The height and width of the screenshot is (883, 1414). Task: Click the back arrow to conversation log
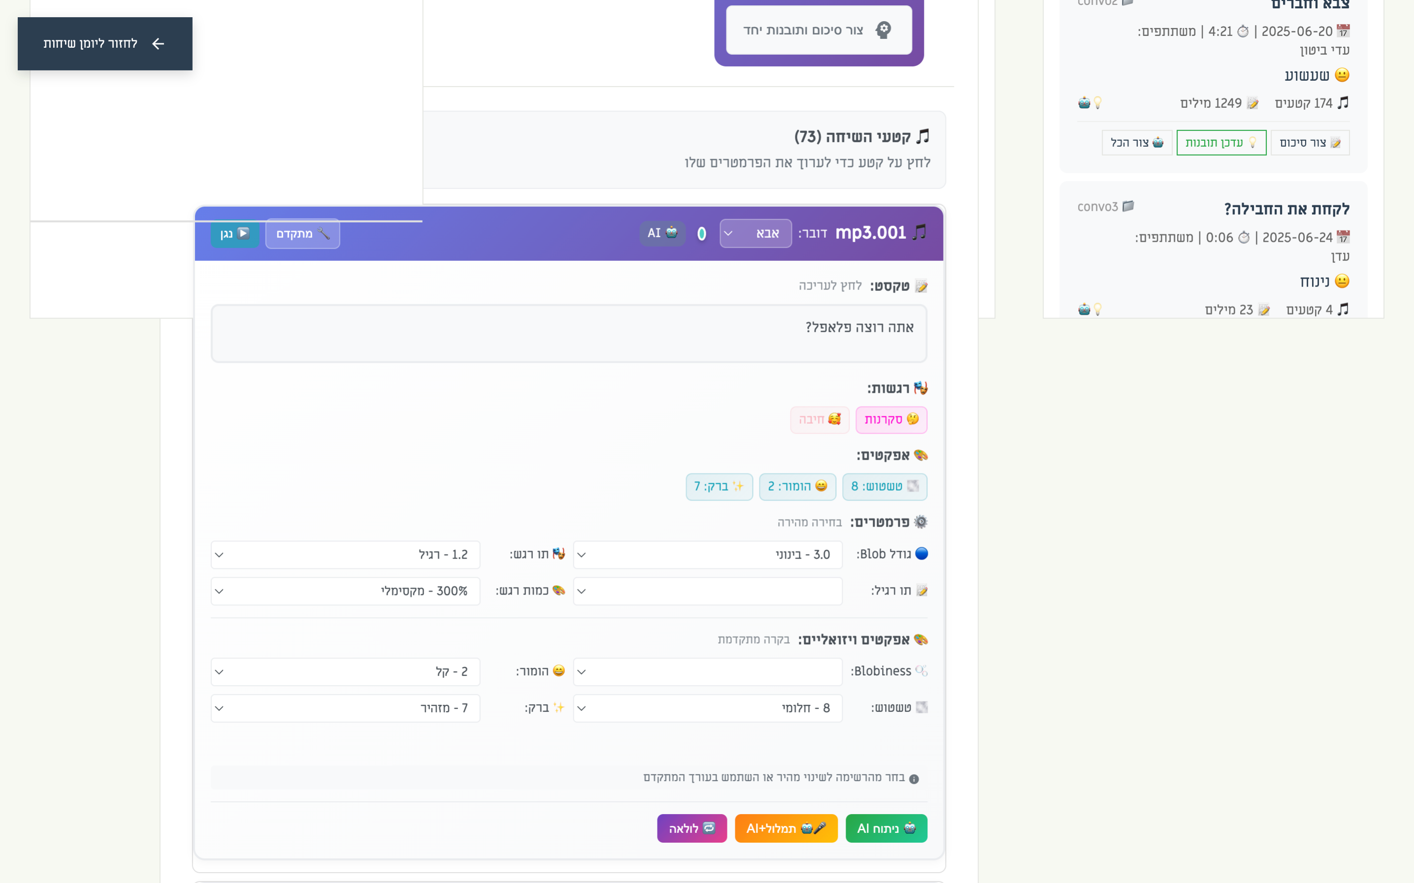158,44
